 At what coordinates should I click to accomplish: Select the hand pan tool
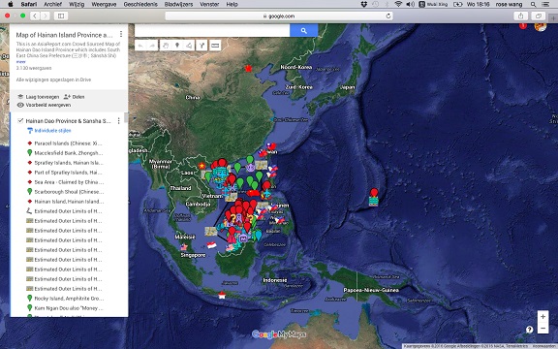[166, 46]
